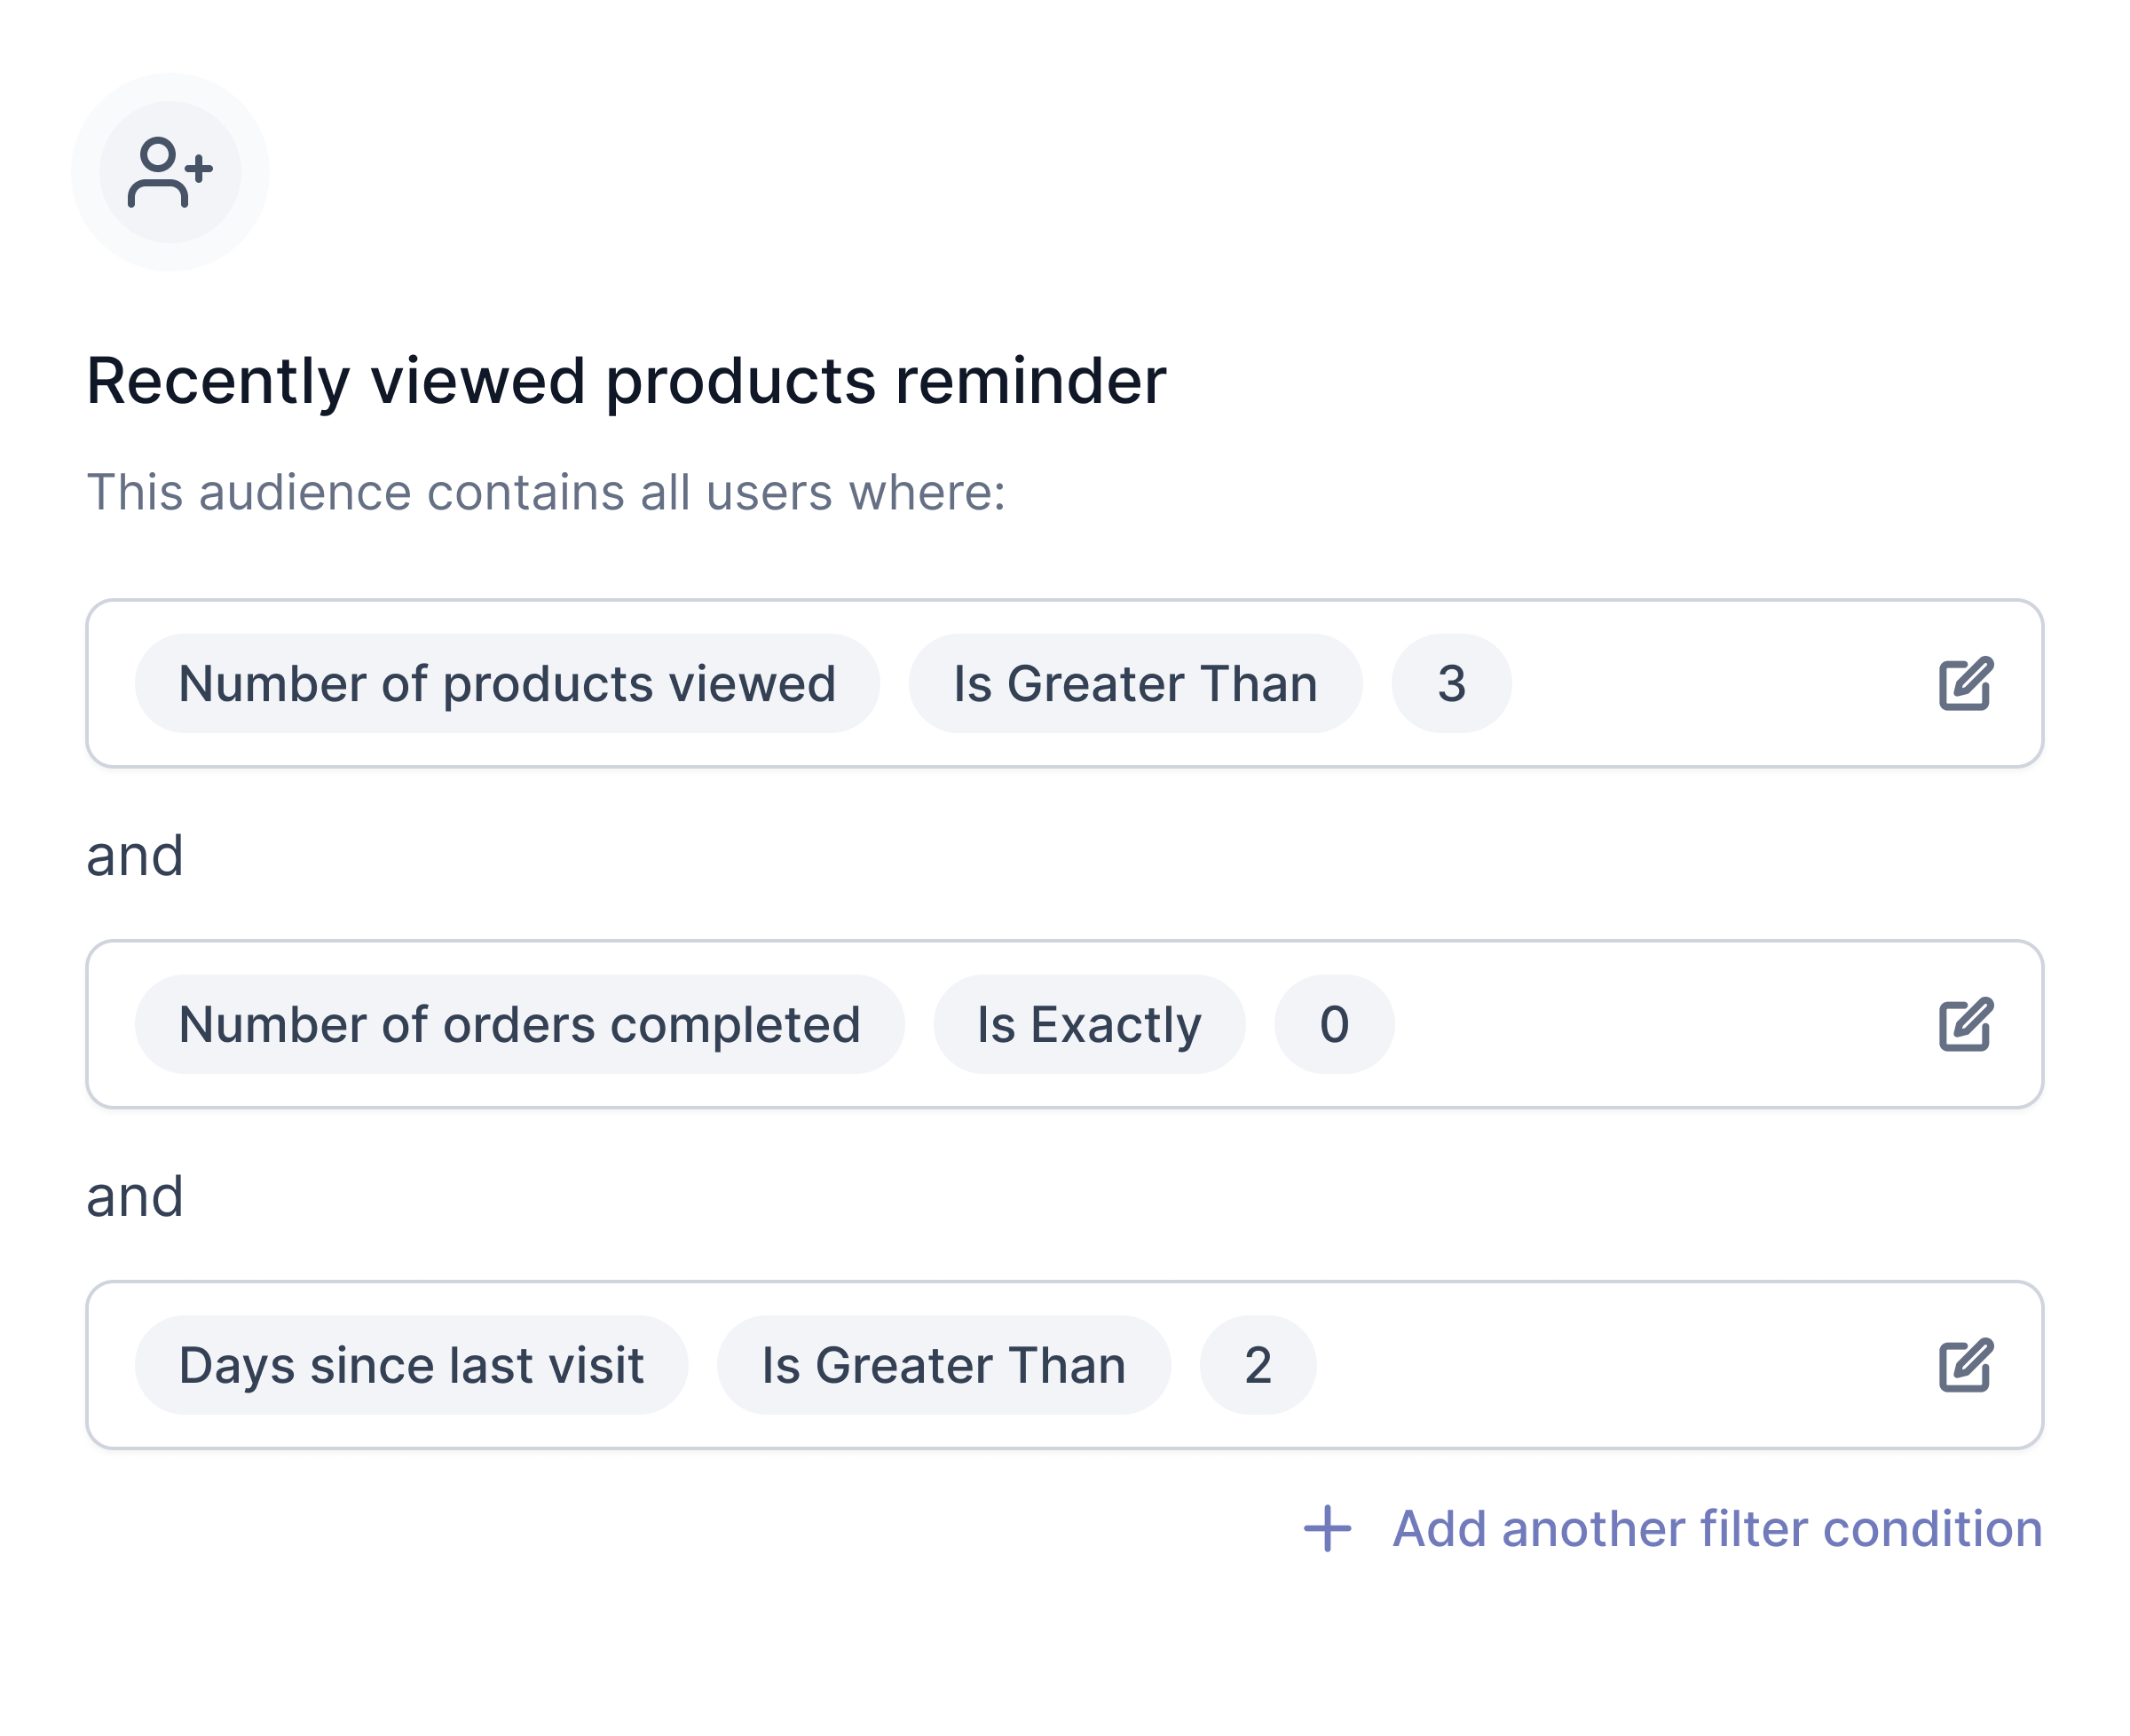Click the first 'and' connector
The width and height of the screenshot is (2130, 1736).
135,856
